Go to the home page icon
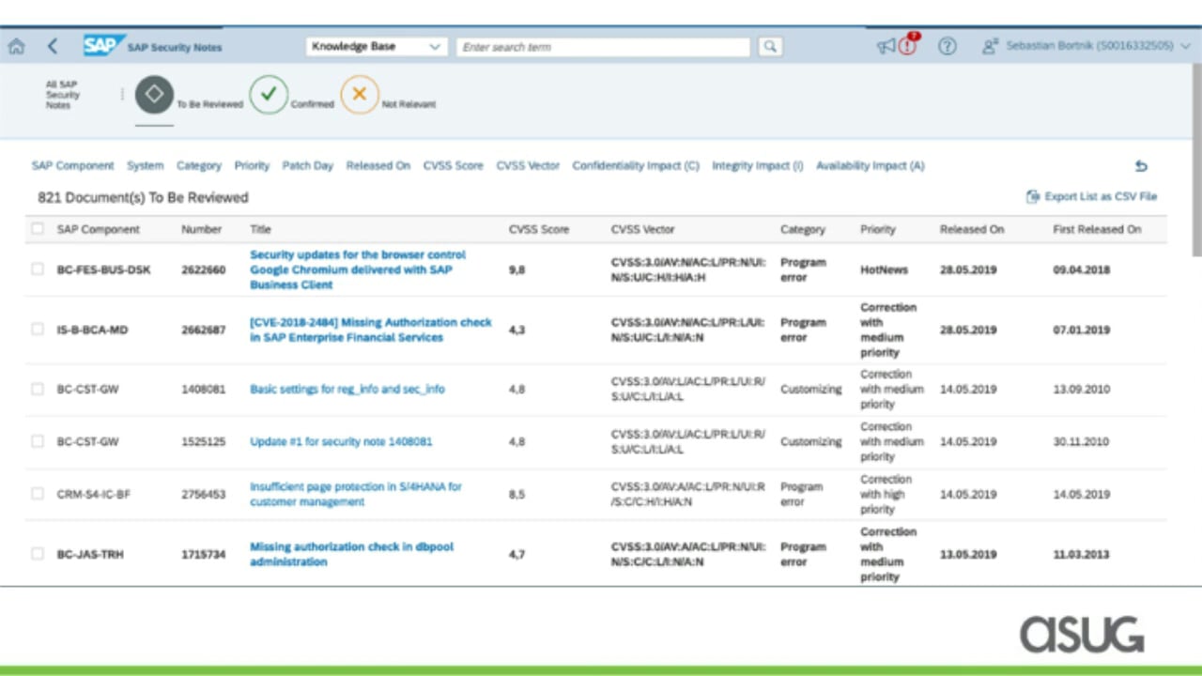The width and height of the screenshot is (1202, 676). (16, 46)
